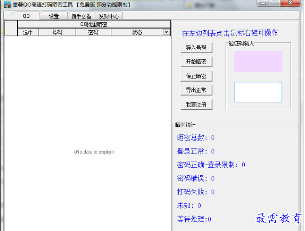Close the window

[x=290, y=3]
